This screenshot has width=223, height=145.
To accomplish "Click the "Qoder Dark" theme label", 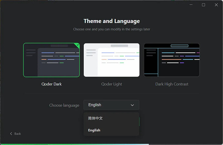I will tap(51, 84).
